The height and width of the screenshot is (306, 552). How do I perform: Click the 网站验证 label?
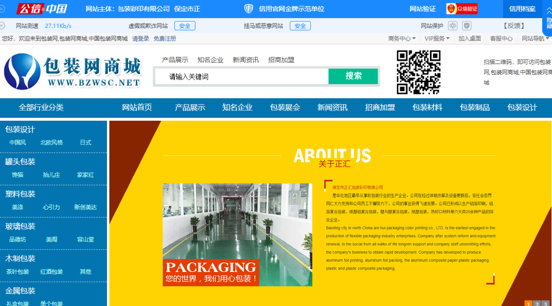pyautogui.click(x=423, y=9)
